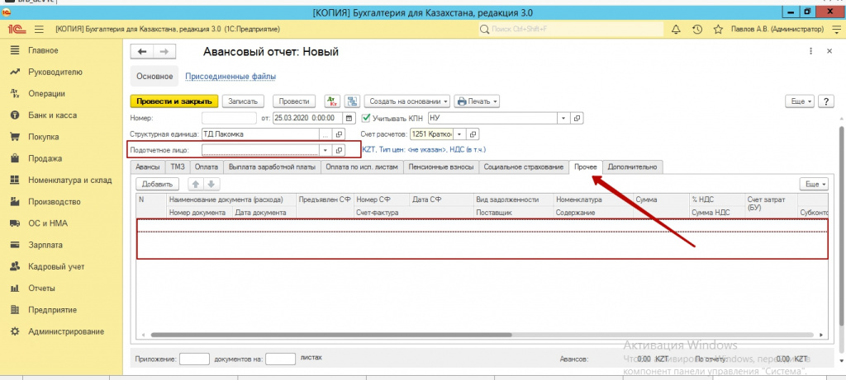Open the notifications bell icon
The image size is (846, 380).
coord(676,29)
